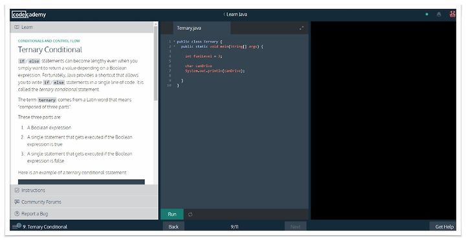
Task: Click the Report a Bug icon
Action: coord(17,214)
